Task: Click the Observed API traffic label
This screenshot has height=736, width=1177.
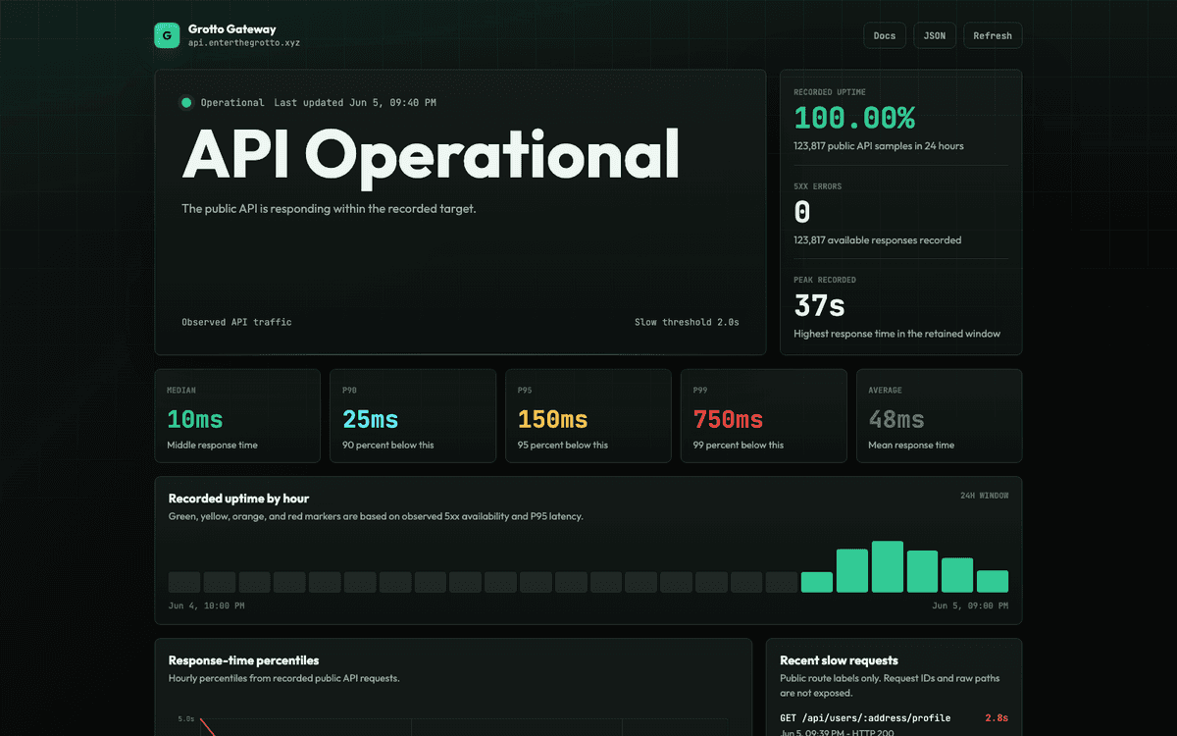Action: click(236, 322)
